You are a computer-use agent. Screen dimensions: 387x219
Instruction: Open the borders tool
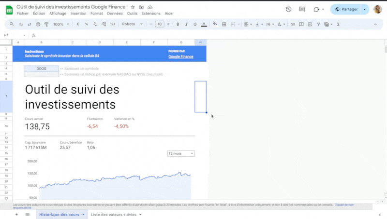[224, 24]
